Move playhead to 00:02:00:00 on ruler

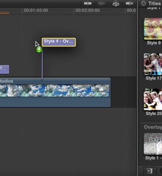click(88, 11)
